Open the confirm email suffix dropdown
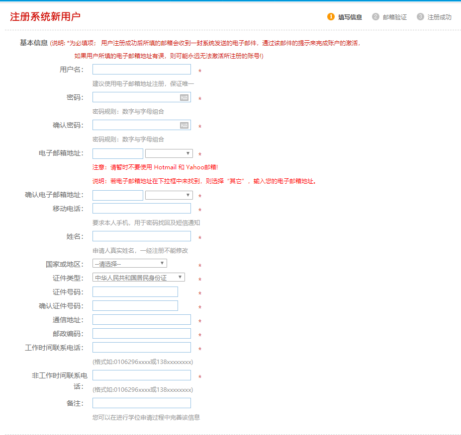 [169, 195]
